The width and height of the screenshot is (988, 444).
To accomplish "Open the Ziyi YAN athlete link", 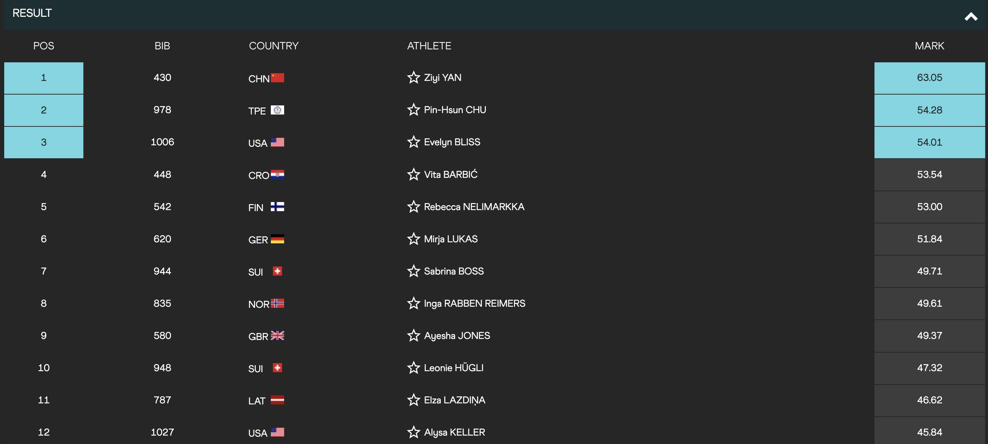I will (x=442, y=78).
